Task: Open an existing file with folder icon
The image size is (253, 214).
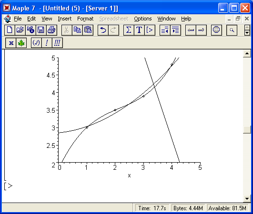Action: pyautogui.click(x=20, y=30)
